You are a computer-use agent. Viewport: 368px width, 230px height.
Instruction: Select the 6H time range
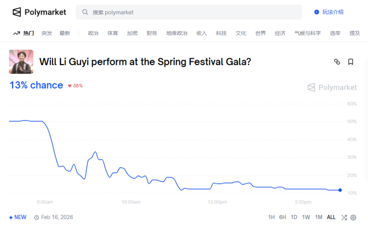tap(282, 217)
